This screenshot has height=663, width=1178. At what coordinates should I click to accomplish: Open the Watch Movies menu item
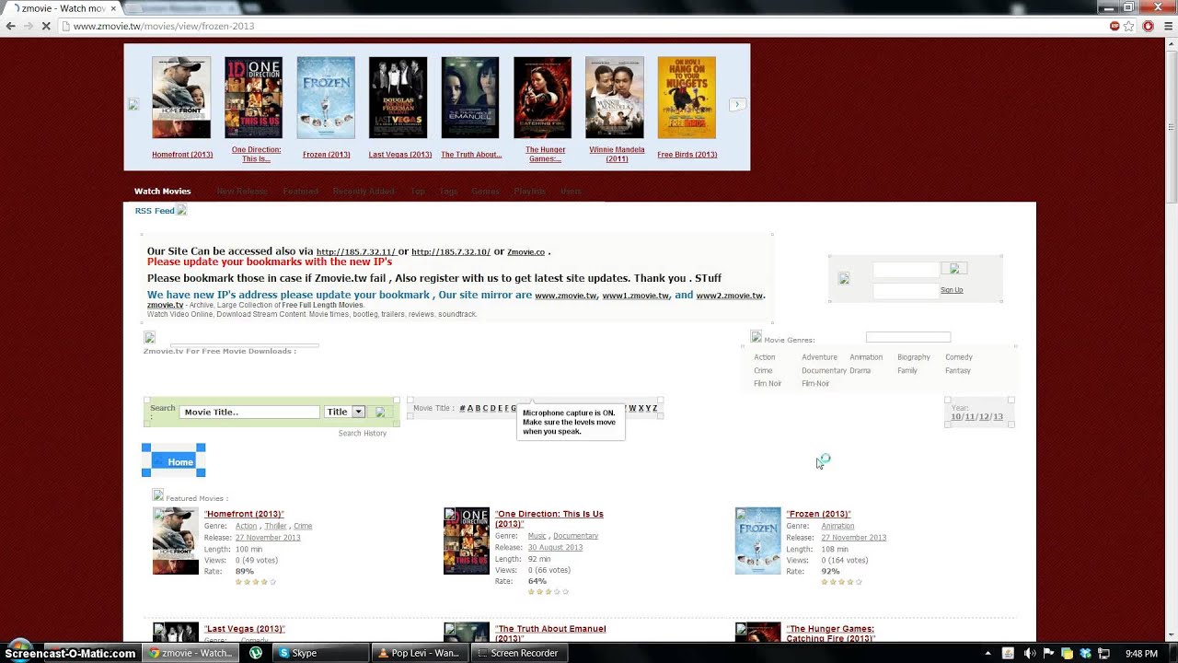163,192
